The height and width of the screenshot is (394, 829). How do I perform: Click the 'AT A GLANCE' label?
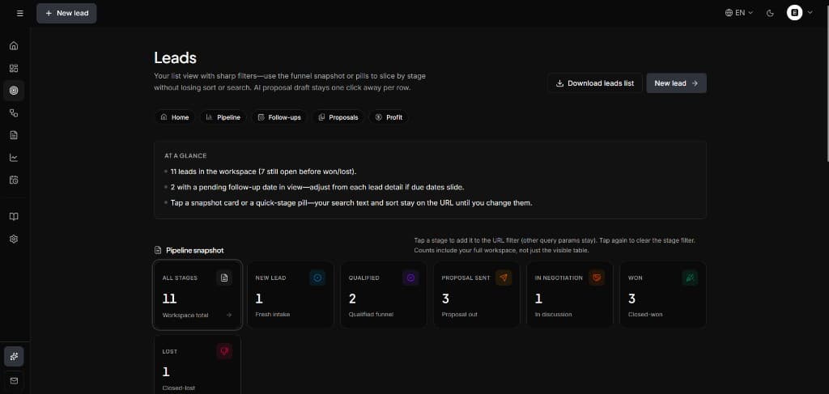tap(185, 156)
